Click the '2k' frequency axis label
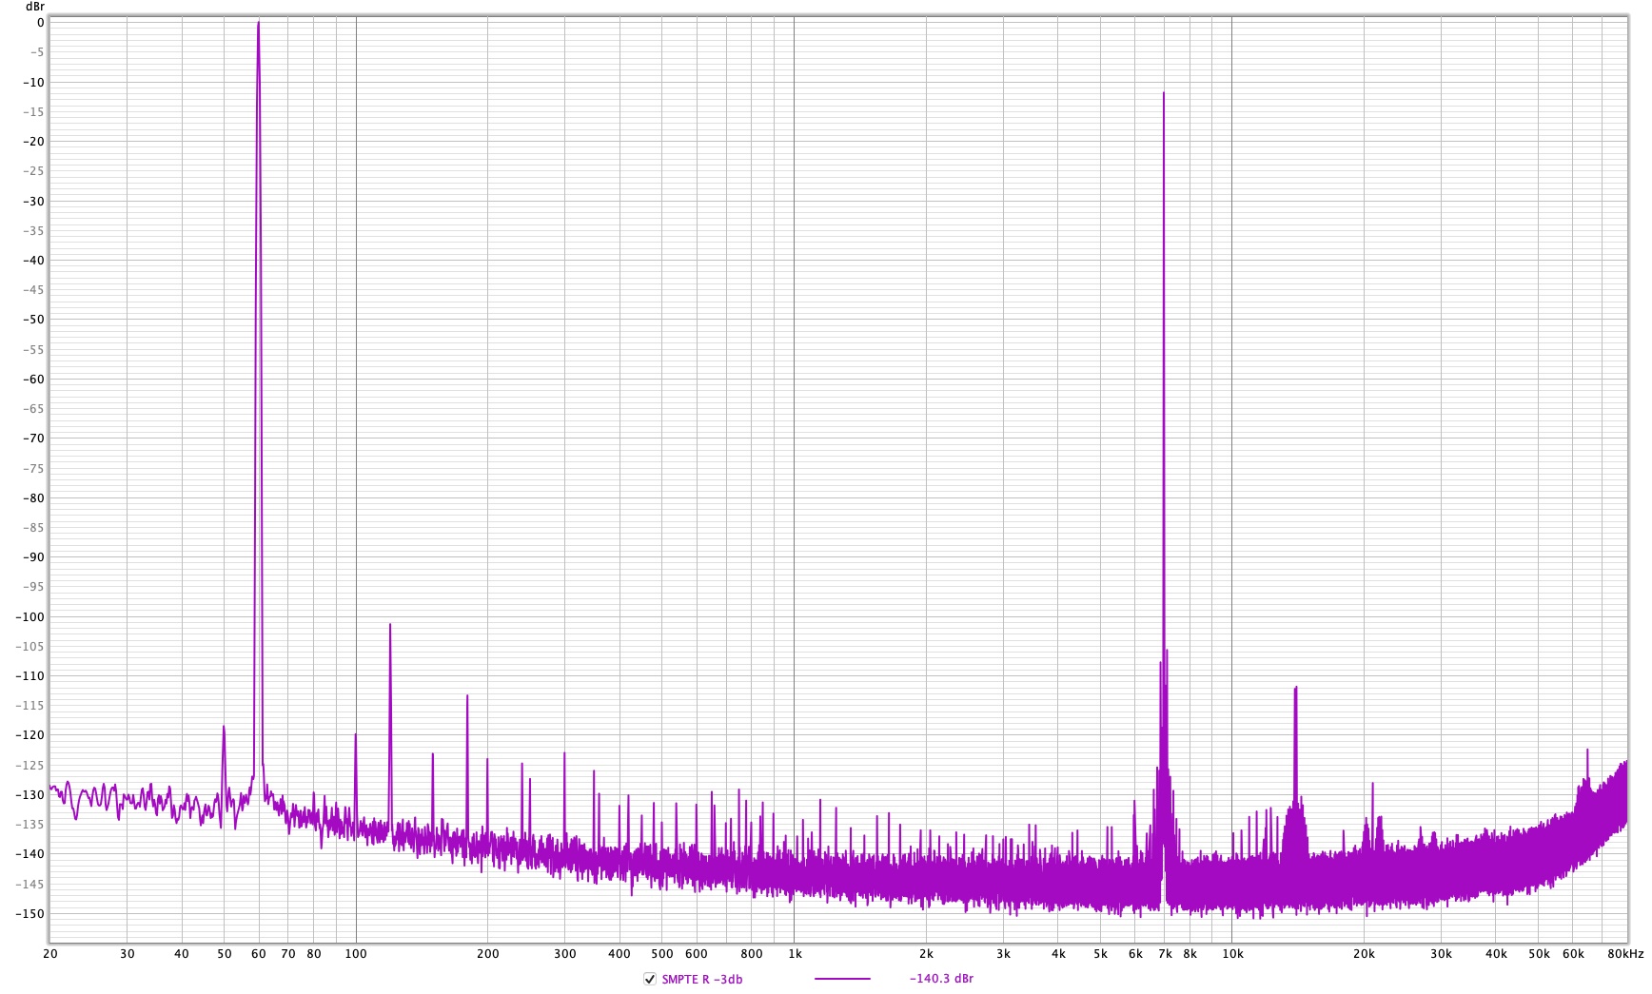This screenshot has width=1652, height=994. (926, 953)
